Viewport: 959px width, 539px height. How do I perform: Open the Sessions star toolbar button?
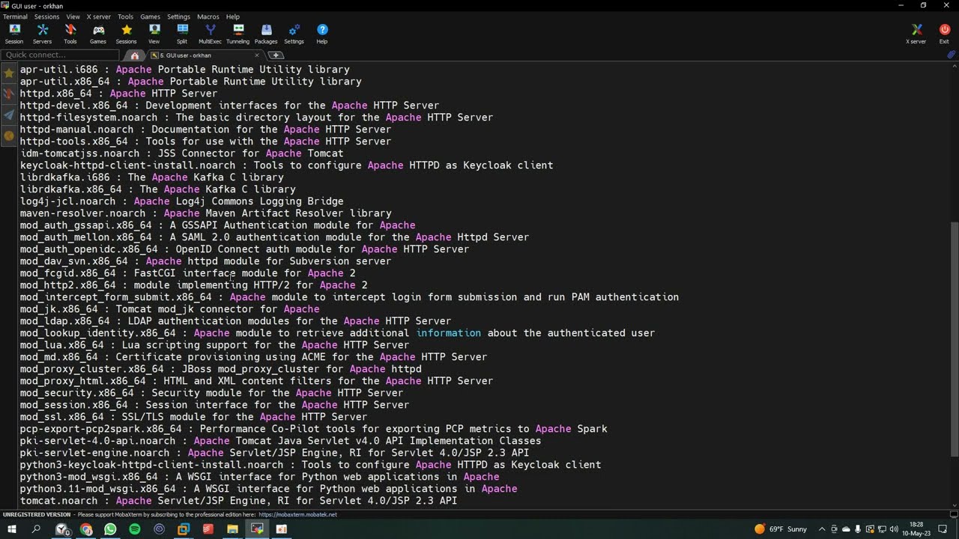tap(127, 34)
